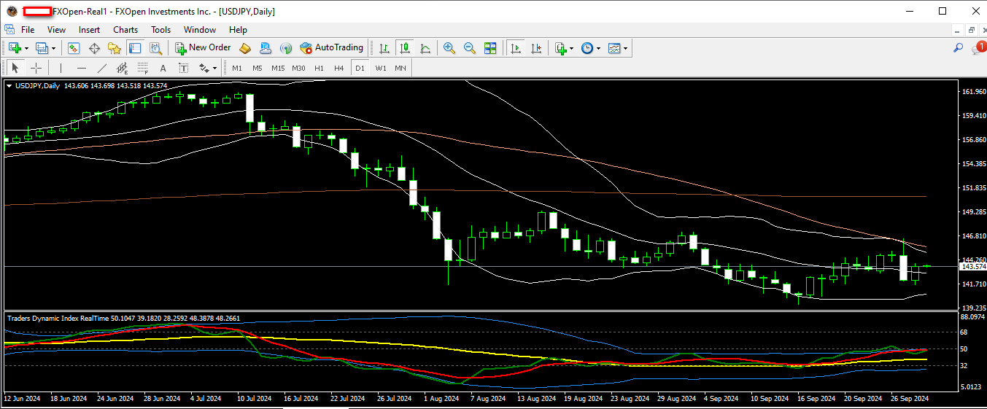The image size is (987, 409).
Task: Switch to Candlesticks chart display
Action: point(404,48)
